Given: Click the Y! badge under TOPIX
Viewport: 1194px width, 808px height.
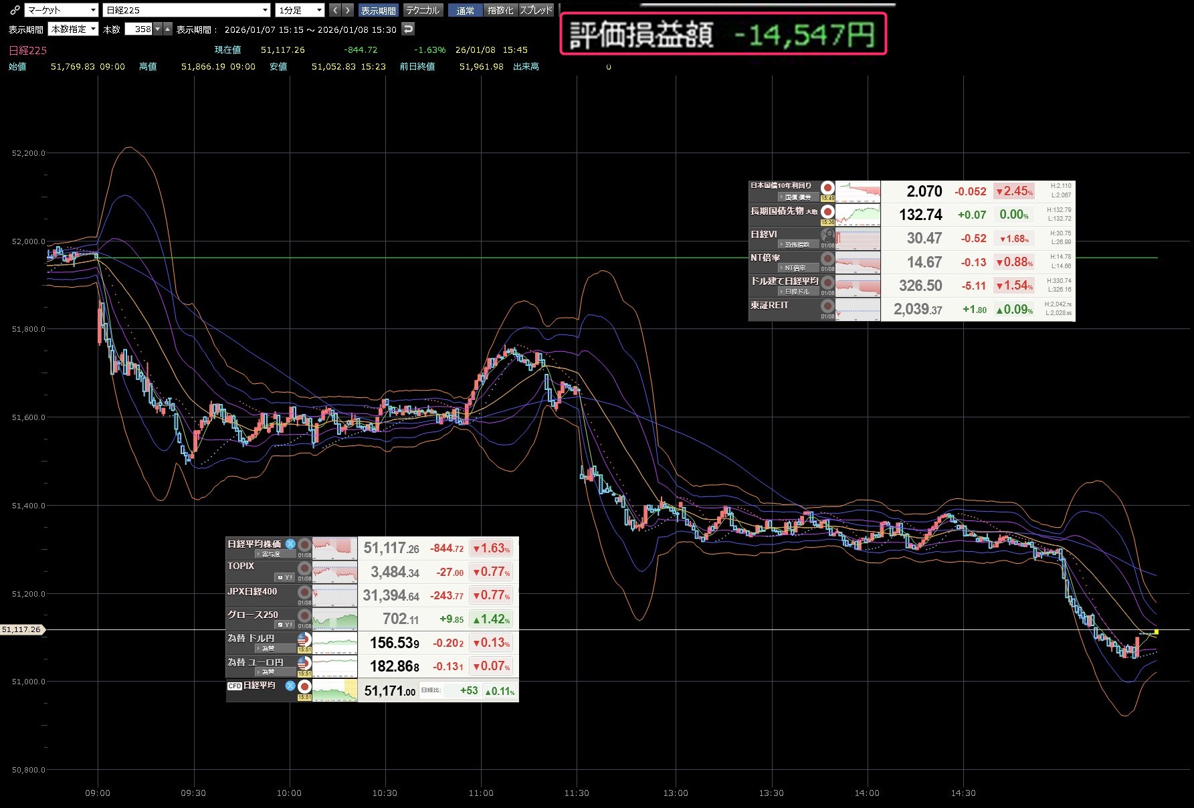Looking at the screenshot, I should click(285, 577).
